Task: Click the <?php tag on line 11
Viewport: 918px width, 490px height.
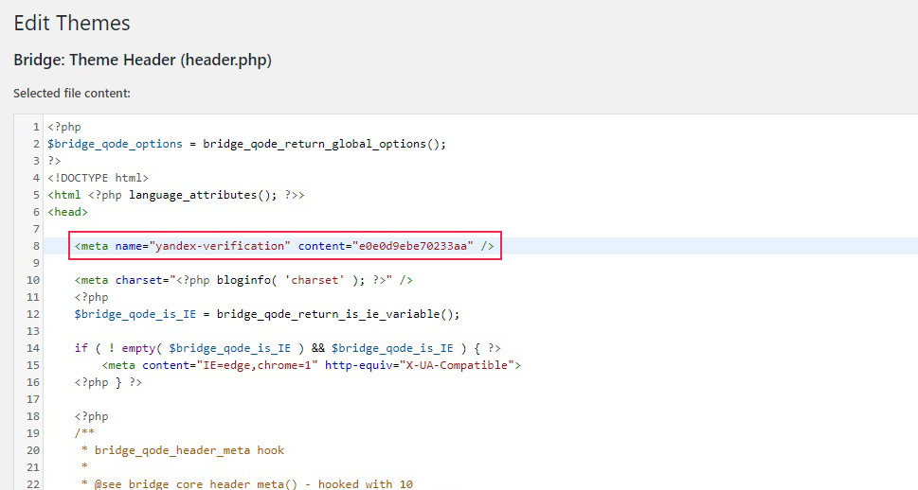Action: pyautogui.click(x=91, y=297)
